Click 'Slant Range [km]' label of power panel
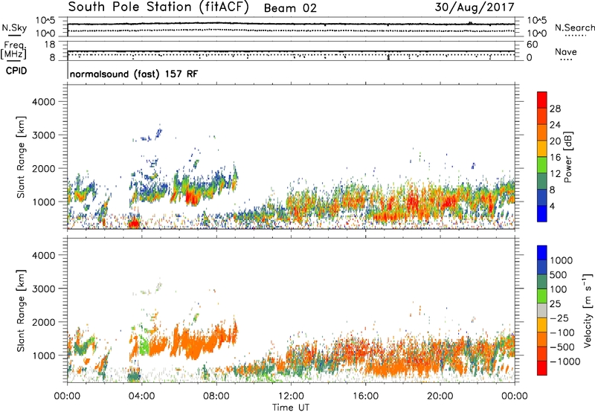595x412 pixels. pyautogui.click(x=21, y=157)
